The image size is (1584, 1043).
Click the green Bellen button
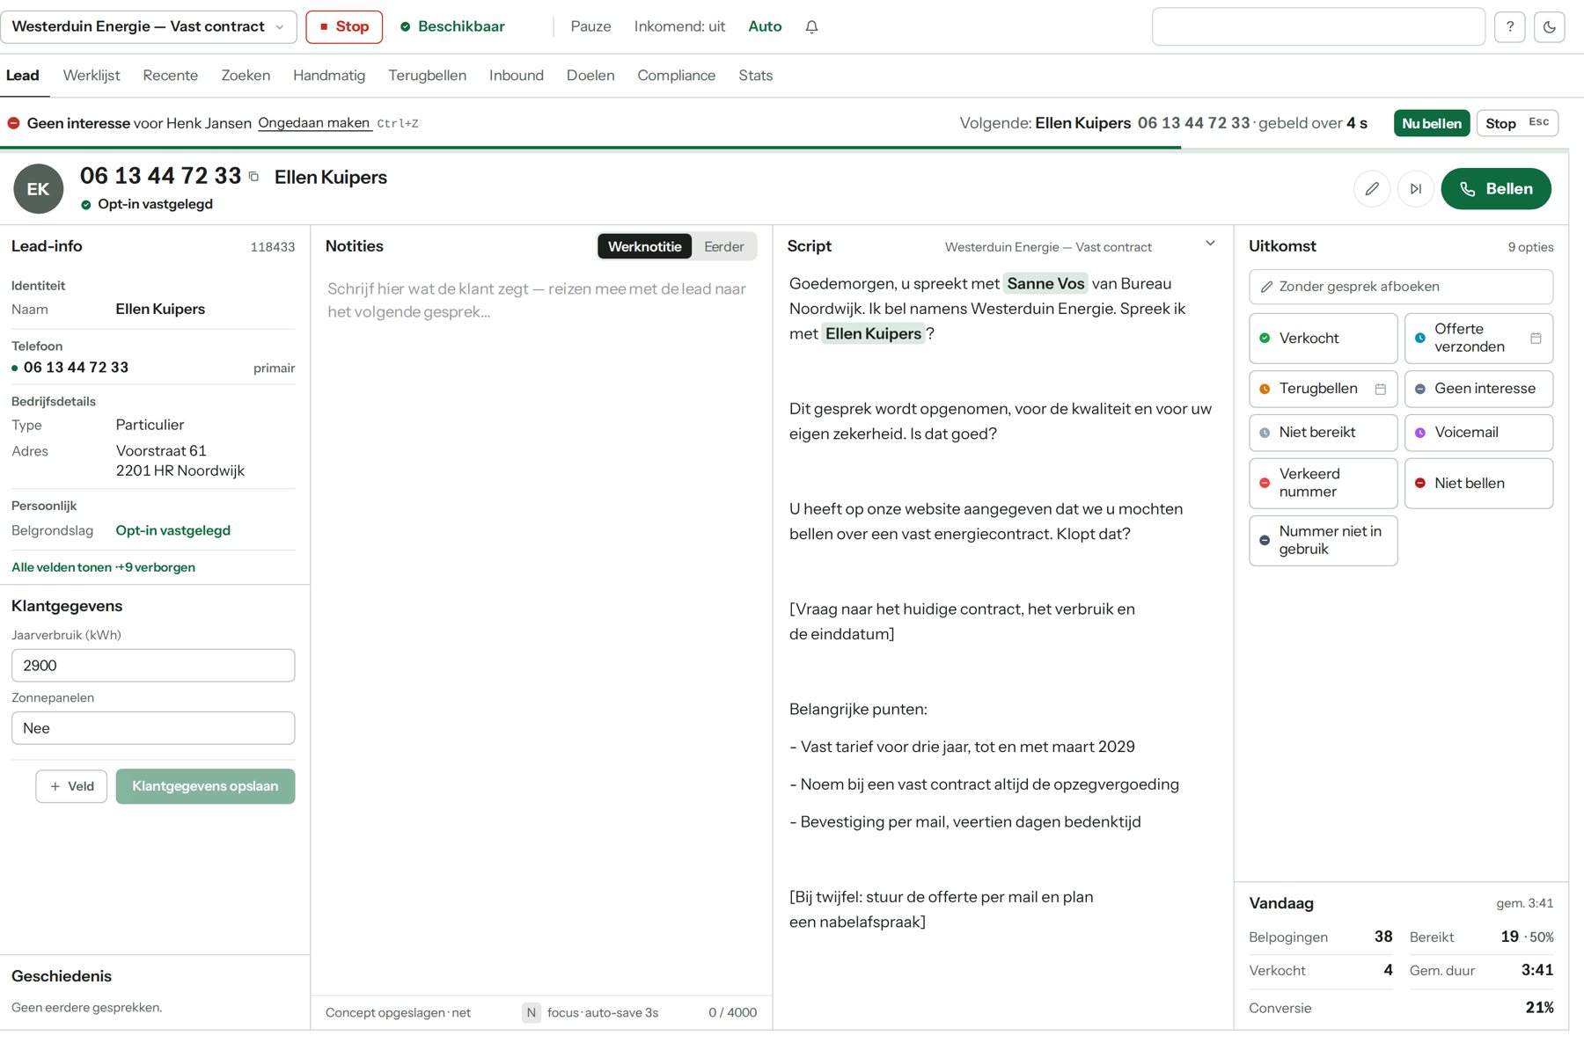1496,189
